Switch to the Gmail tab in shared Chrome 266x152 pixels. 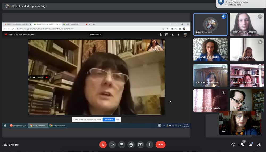click(16, 24)
